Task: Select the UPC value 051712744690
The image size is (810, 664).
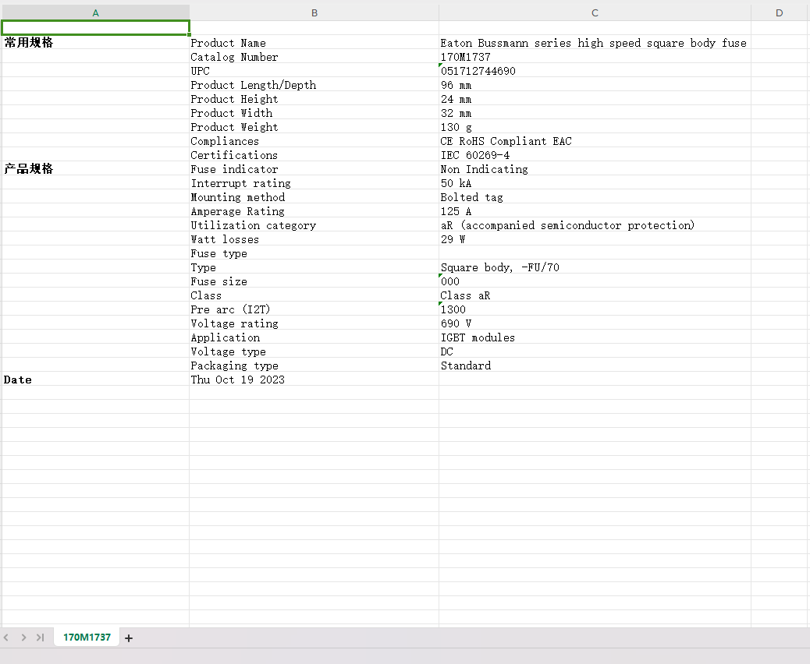Action: pos(595,71)
